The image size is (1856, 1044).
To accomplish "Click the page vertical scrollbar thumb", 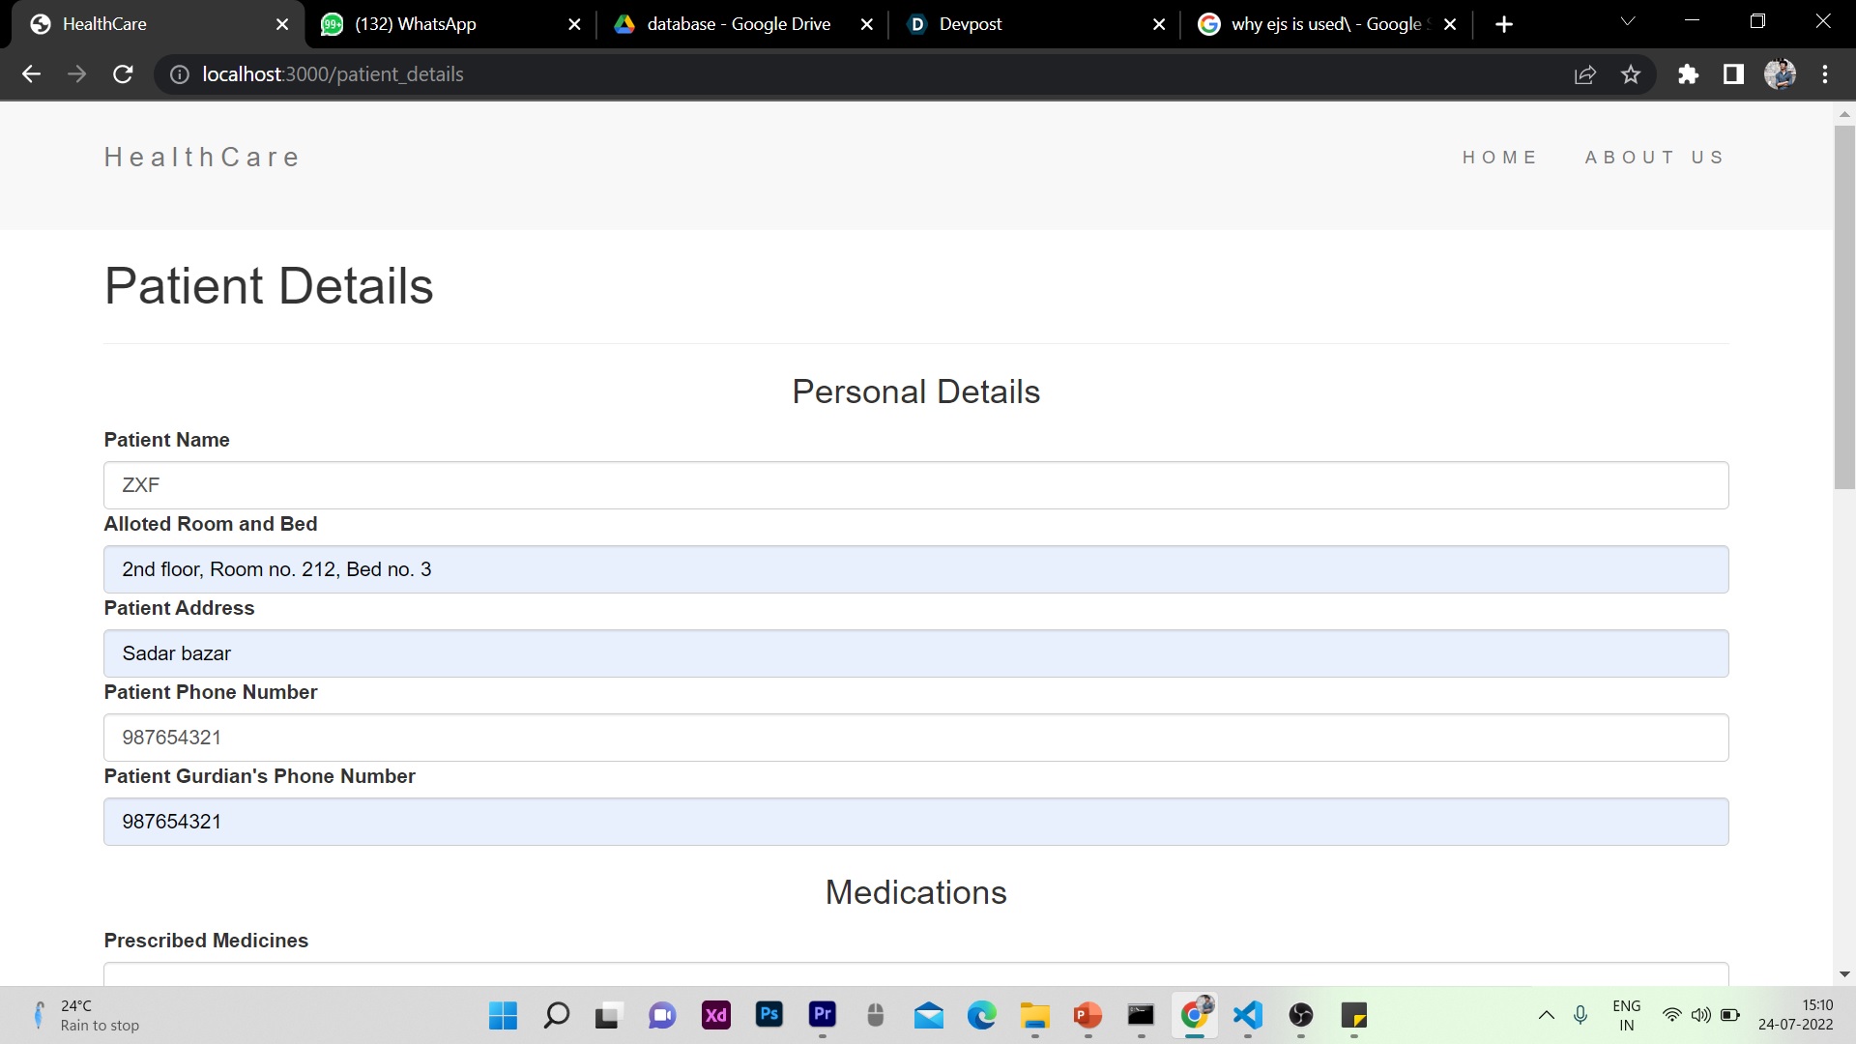I will (x=1844, y=309).
